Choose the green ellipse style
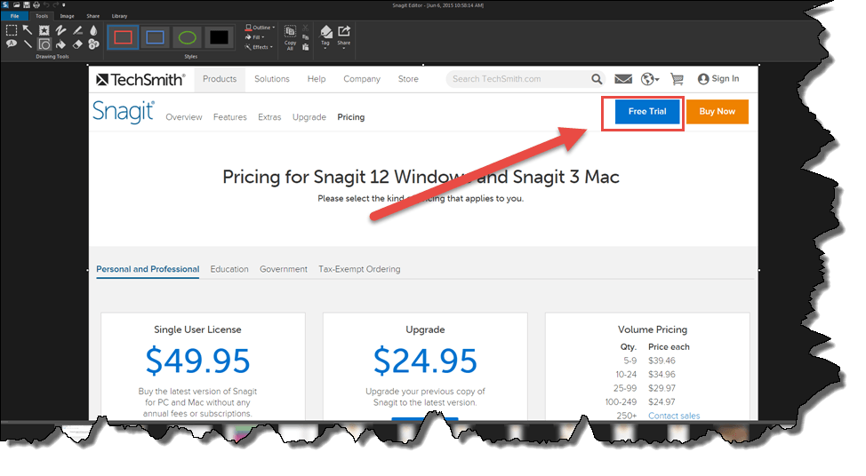The width and height of the screenshot is (866, 476). click(x=188, y=37)
